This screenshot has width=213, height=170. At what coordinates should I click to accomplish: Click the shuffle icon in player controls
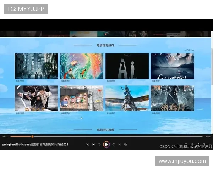pos(87,144)
